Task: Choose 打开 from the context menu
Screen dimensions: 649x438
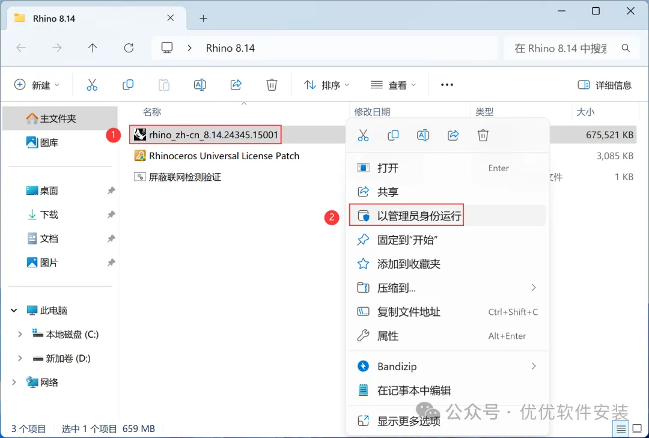Action: click(447, 168)
